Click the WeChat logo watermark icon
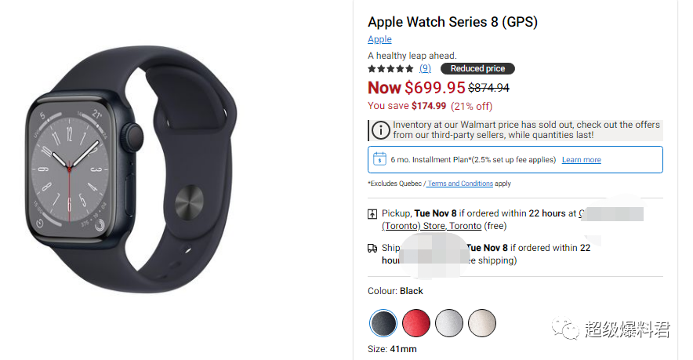The image size is (693, 360). tap(564, 329)
